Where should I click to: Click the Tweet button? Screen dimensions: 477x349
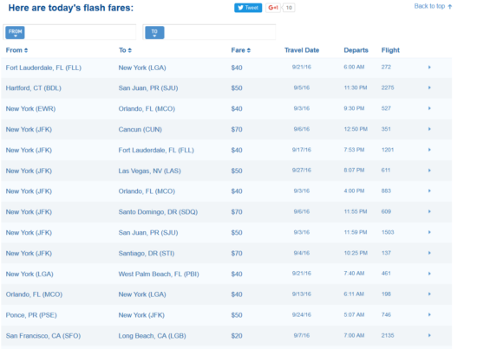point(248,8)
